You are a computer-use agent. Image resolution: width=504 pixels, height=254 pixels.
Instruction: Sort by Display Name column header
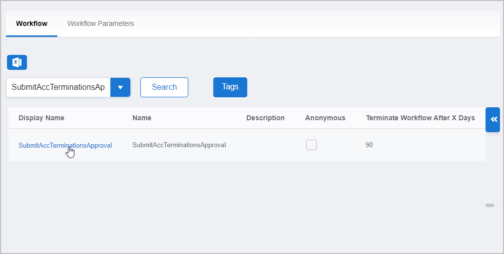[41, 118]
